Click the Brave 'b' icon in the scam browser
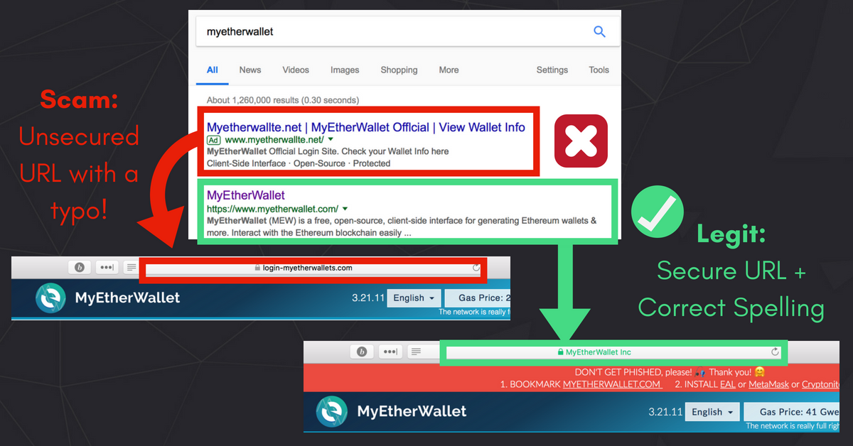The width and height of the screenshot is (853, 446). click(x=80, y=268)
